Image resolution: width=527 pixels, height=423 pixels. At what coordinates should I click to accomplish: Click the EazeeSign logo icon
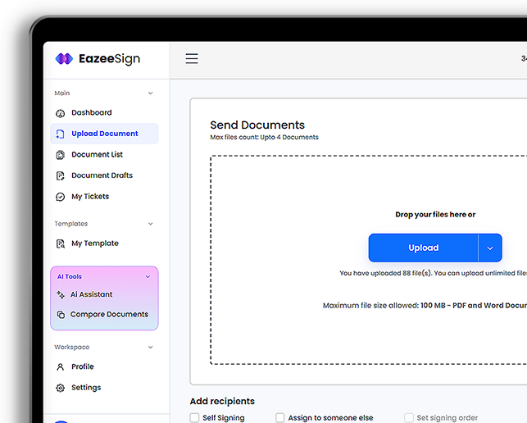64,59
